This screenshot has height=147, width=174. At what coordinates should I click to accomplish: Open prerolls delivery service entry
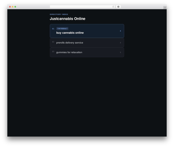coord(87,43)
